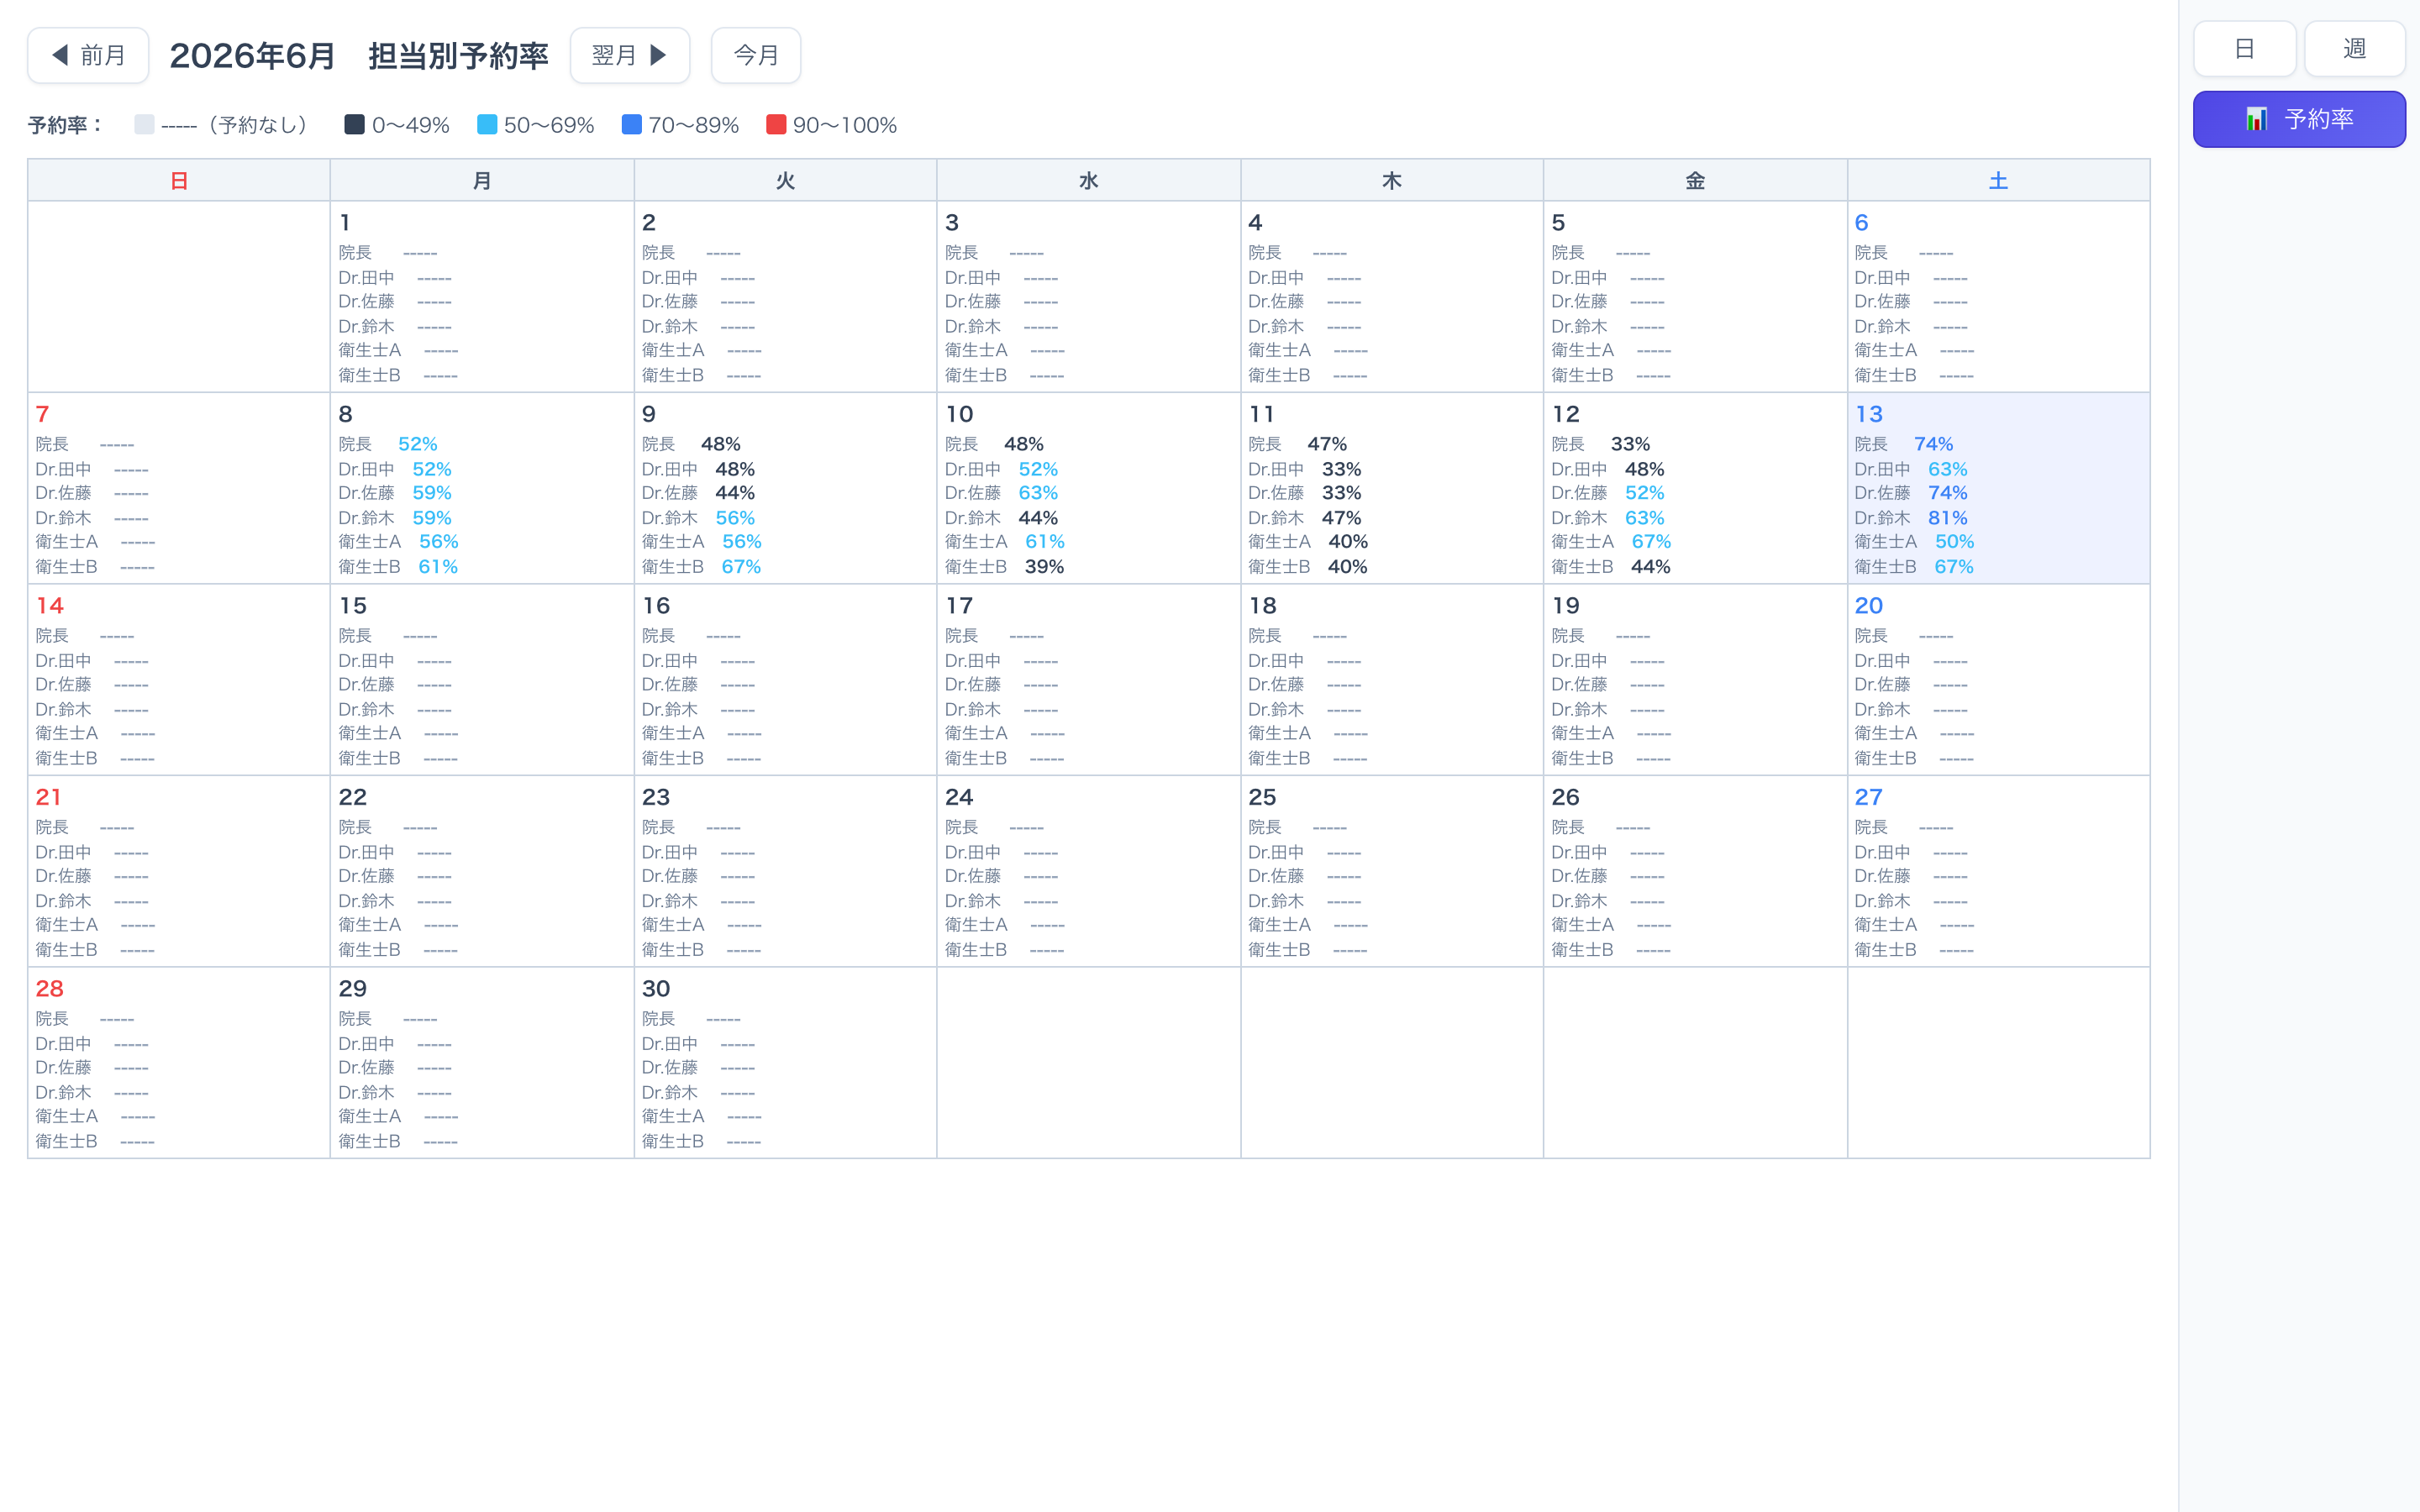
Task: Click the 土 Saturday column header
Action: (x=1998, y=180)
